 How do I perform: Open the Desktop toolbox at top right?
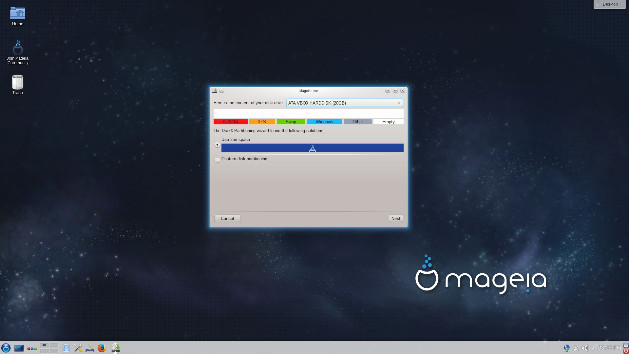tap(609, 4)
